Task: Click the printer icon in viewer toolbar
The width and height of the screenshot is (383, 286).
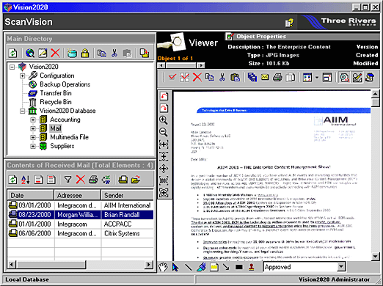Action: (x=277, y=78)
